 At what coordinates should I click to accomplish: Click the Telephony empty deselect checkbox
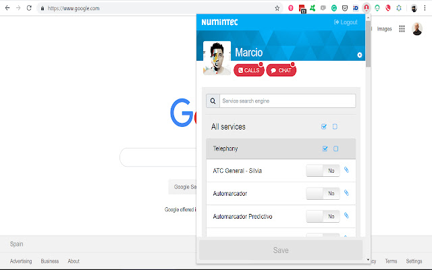click(336, 148)
